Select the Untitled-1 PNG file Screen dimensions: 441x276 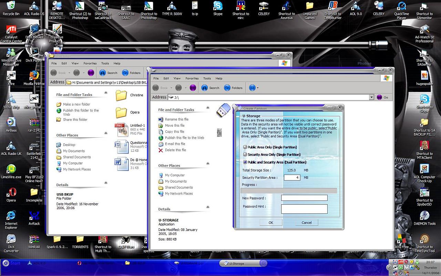pyautogui.click(x=130, y=129)
